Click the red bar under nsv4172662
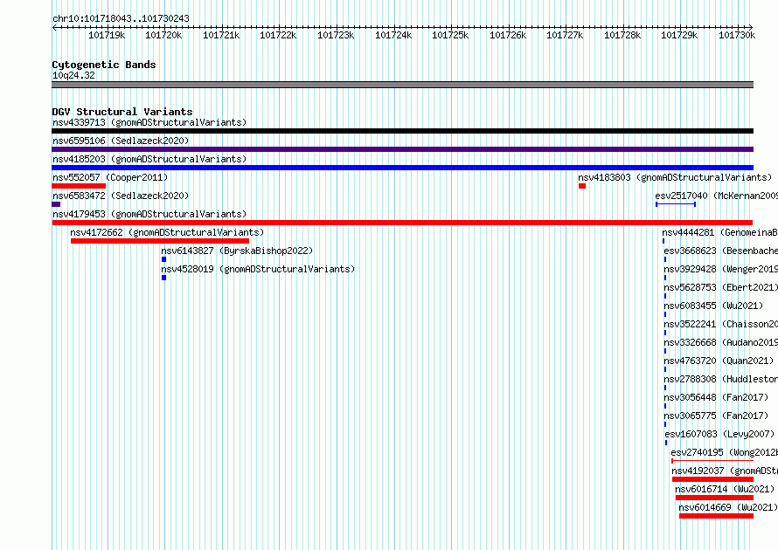The height and width of the screenshot is (550, 778). click(x=160, y=241)
